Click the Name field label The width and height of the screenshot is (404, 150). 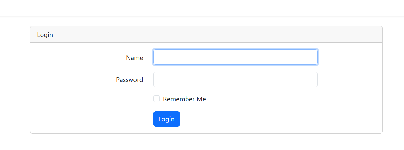pyautogui.click(x=134, y=58)
